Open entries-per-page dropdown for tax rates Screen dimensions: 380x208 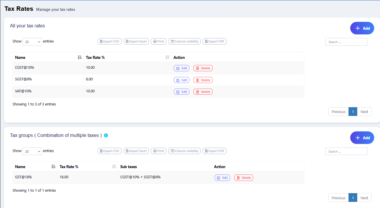[x=32, y=42]
